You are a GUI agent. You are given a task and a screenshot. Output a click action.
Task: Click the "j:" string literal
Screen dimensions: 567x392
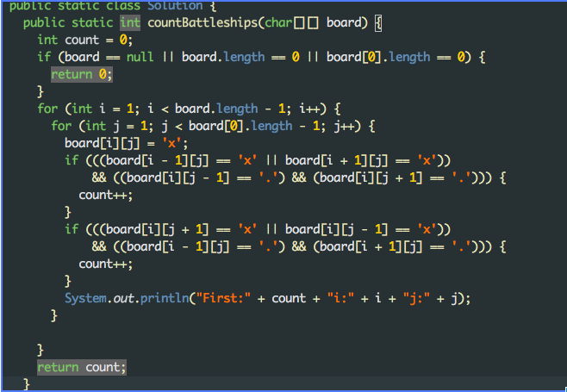[x=416, y=298]
